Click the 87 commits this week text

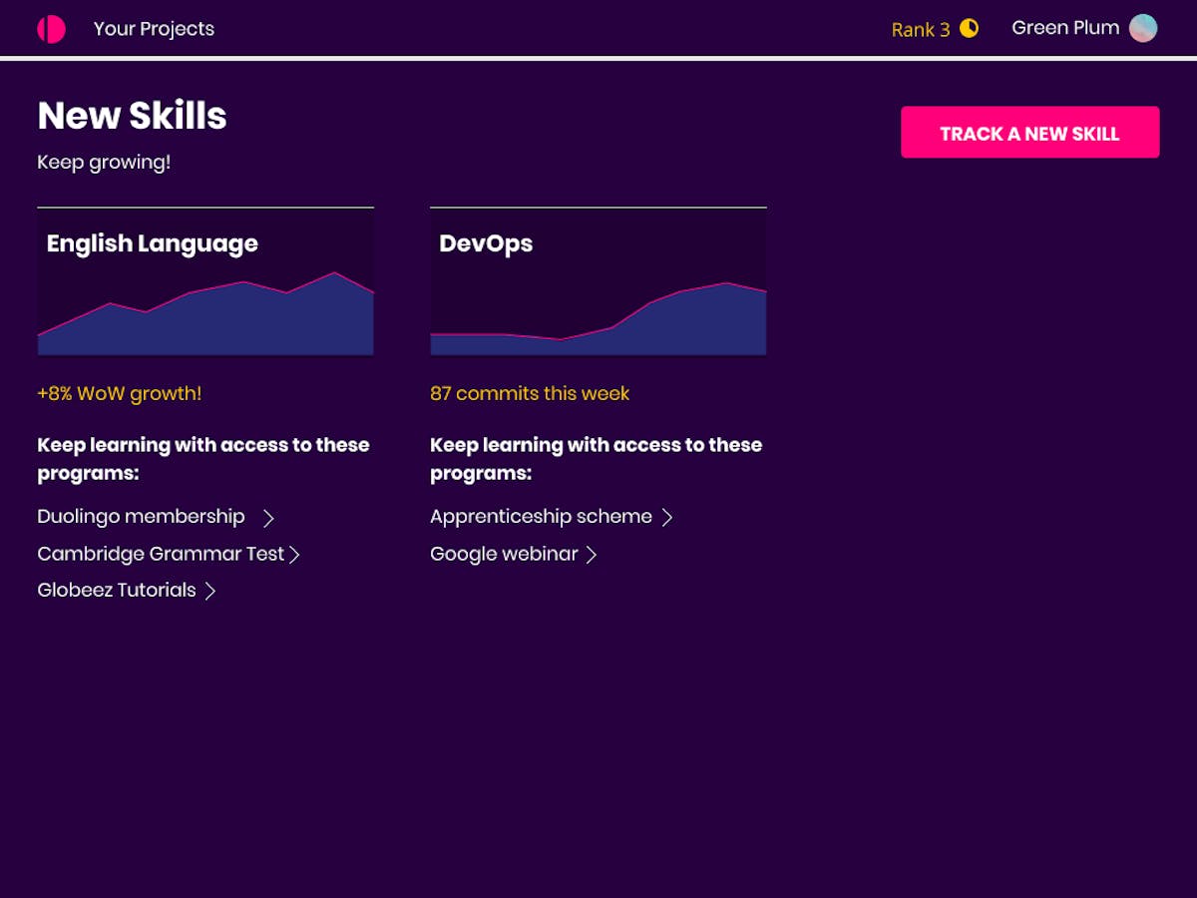[530, 393]
